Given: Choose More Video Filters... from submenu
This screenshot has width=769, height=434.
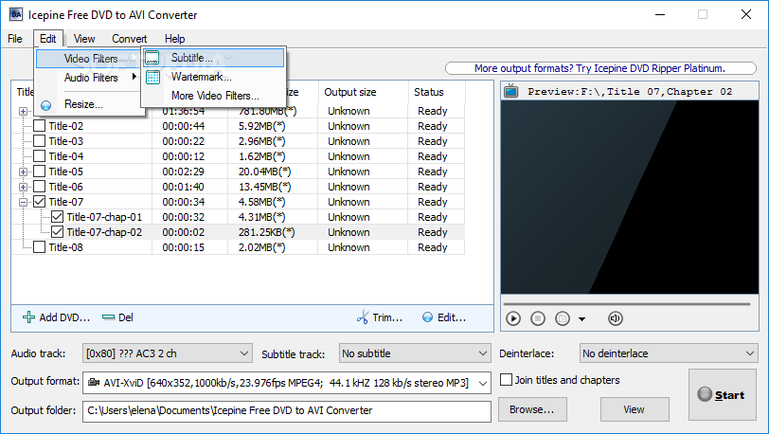Looking at the screenshot, I should (215, 96).
